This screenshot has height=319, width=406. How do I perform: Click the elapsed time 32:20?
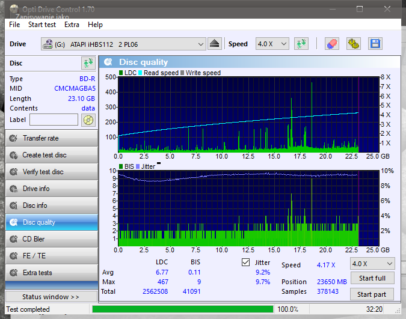pyautogui.click(x=374, y=309)
